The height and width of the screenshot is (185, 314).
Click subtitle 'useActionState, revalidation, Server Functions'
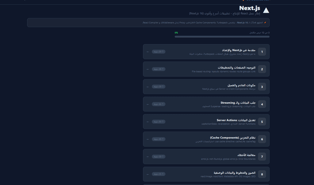pos(228,124)
